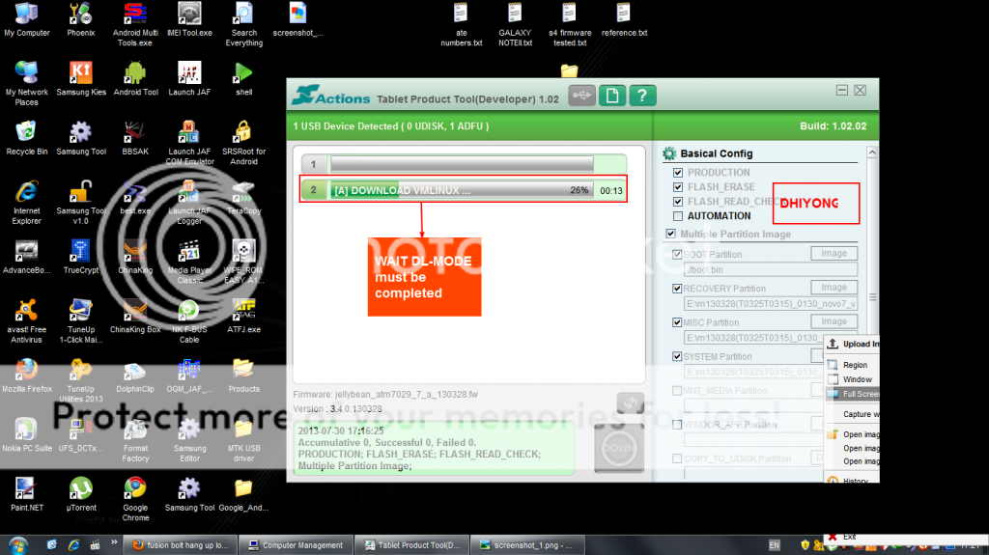Click the RECOVERY partition path field
Viewport: 989px width, 555px height.
point(771,304)
